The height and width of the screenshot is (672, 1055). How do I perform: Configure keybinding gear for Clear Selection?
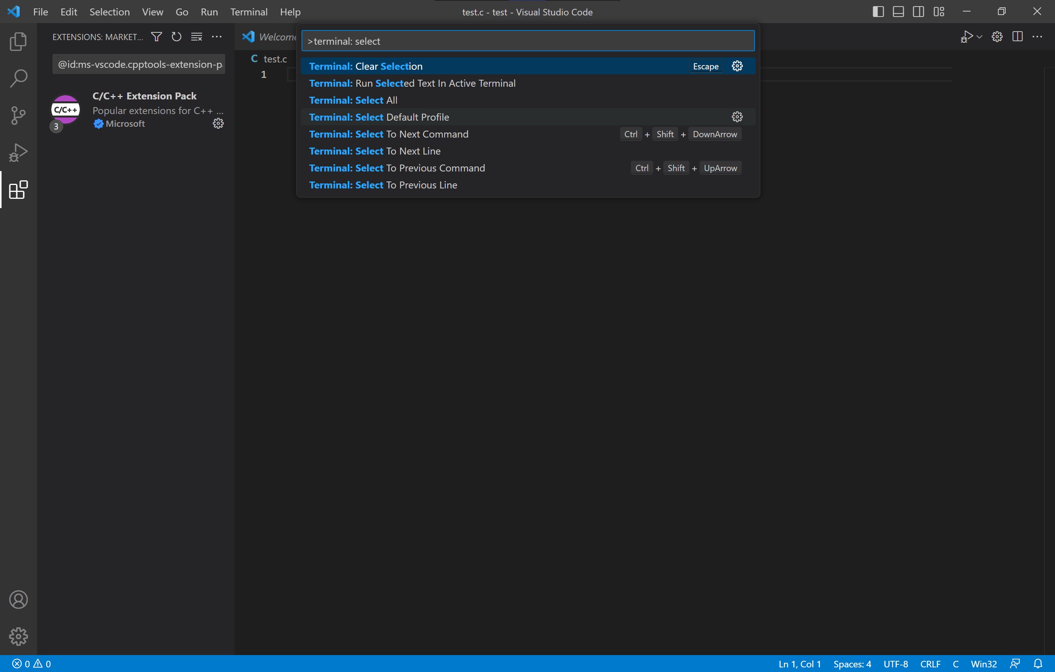(x=737, y=66)
